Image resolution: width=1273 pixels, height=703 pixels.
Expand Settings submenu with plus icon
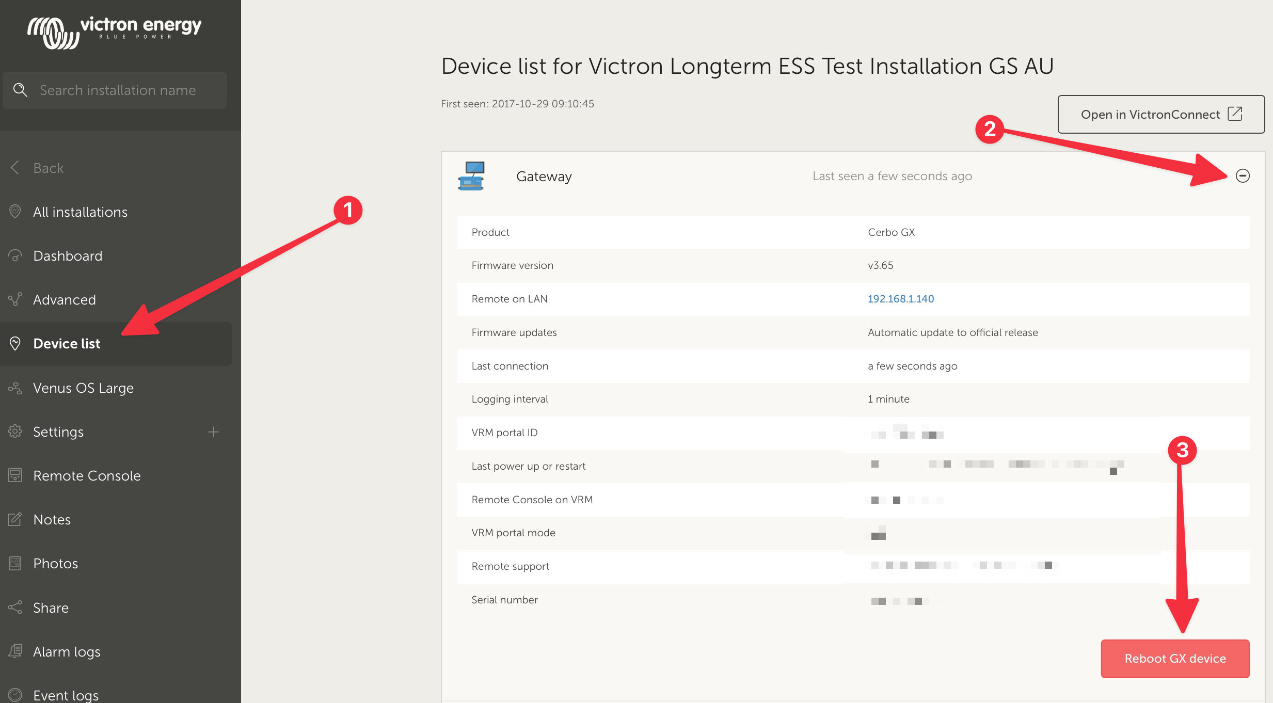[x=213, y=432]
